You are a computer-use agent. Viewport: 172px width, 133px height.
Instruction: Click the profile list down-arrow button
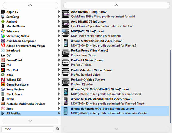coord(116,129)
